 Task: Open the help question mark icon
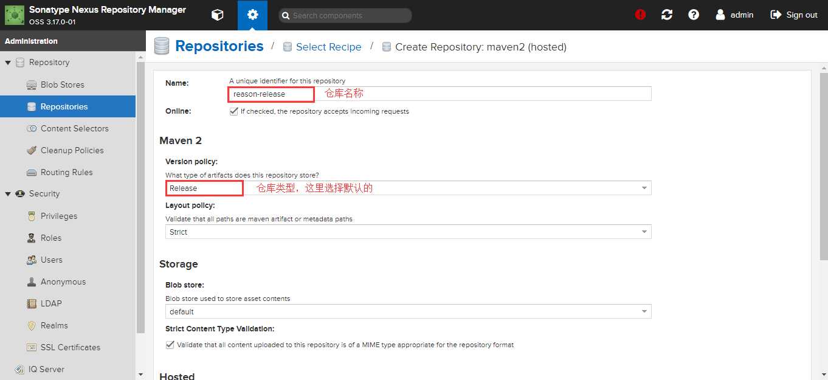pyautogui.click(x=694, y=15)
